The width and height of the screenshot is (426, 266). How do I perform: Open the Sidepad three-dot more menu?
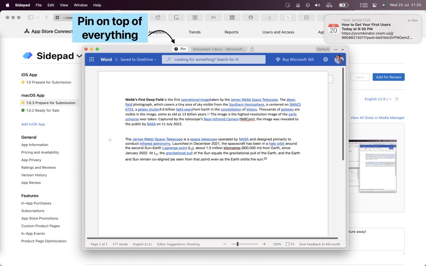336,49
